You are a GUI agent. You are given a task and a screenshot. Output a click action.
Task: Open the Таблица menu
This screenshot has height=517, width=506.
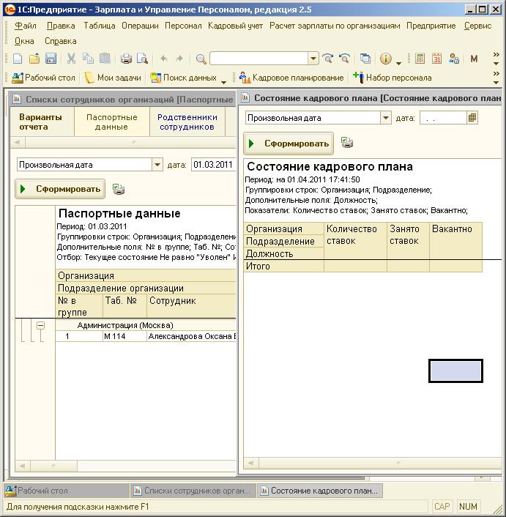(x=99, y=26)
